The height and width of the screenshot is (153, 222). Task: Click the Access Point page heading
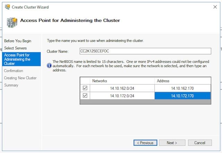click(70, 21)
